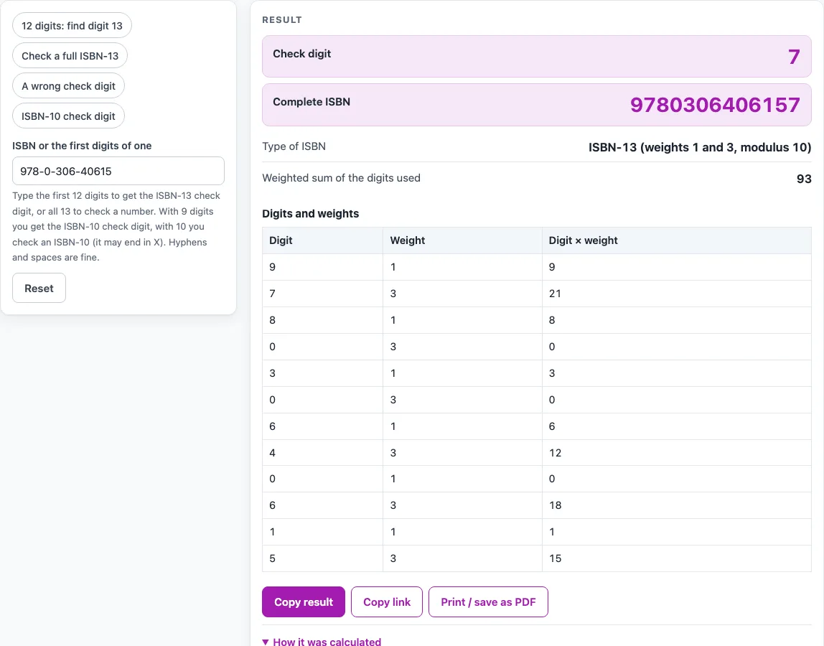Pick the 'ISBN-10 check digit' preset

(68, 116)
